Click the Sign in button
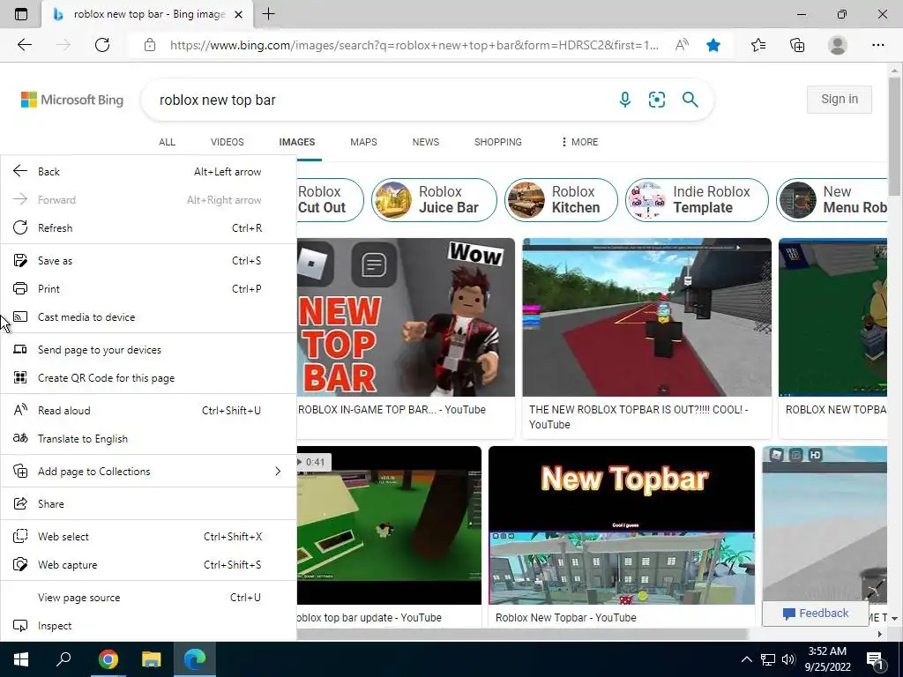903x677 pixels. coord(840,99)
